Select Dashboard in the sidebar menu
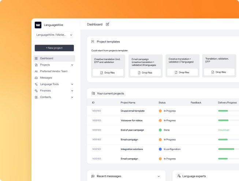The image size is (239, 181). point(54,59)
